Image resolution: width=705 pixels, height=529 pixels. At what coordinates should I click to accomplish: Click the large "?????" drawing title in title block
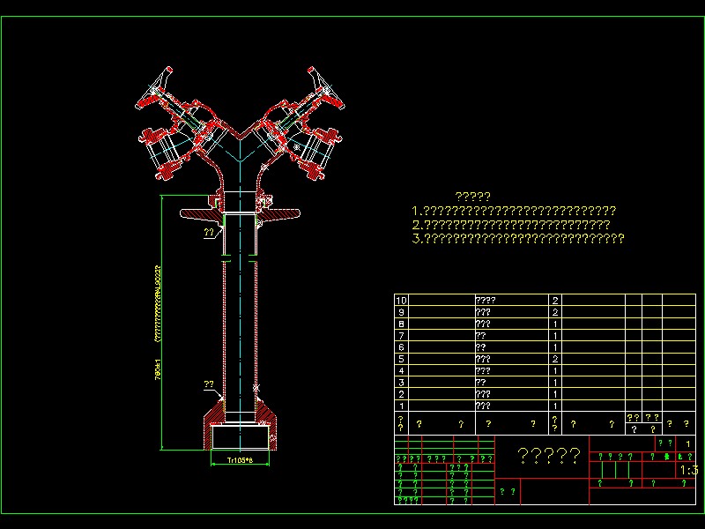tap(548, 456)
